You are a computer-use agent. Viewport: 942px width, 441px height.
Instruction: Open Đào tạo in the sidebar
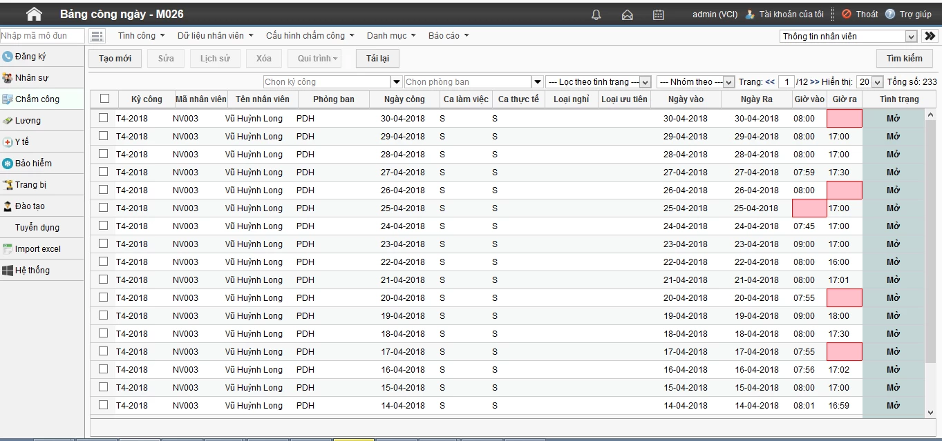41,206
